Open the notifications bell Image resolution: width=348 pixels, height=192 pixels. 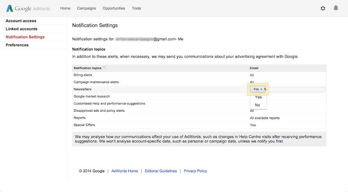336,8
